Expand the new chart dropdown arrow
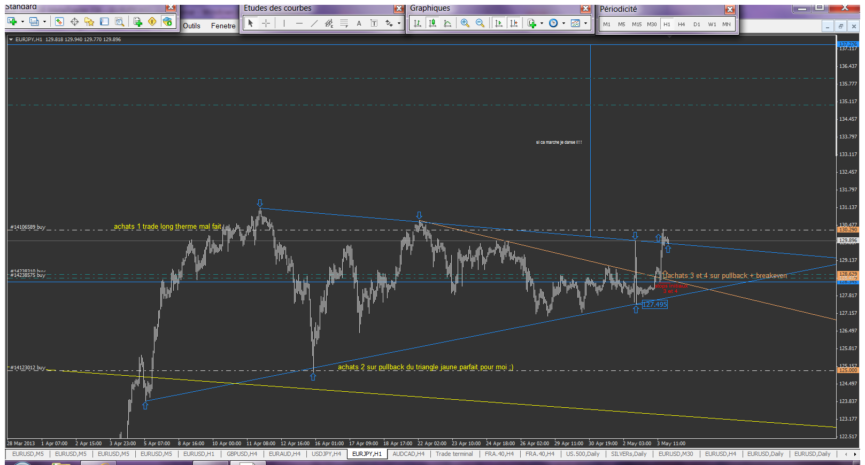This screenshot has width=865, height=465. click(22, 22)
